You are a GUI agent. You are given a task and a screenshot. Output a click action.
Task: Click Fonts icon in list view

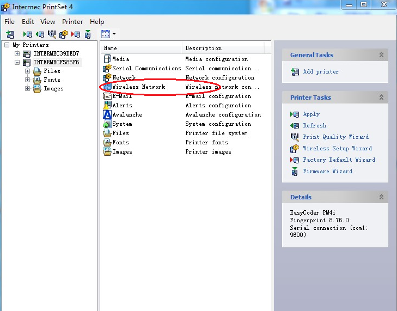pos(107,143)
